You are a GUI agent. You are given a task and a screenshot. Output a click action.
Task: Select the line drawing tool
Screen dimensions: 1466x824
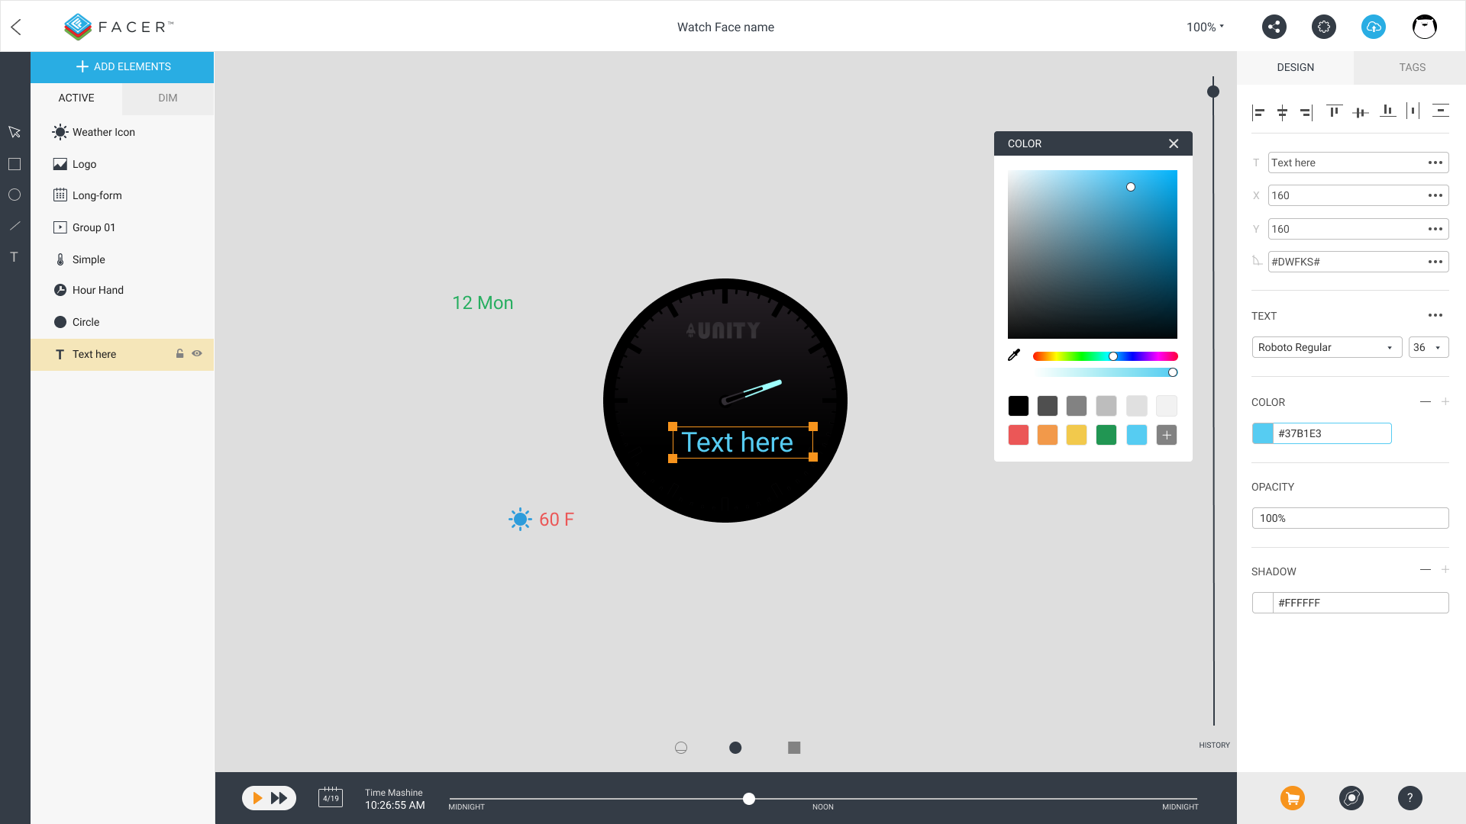click(15, 225)
